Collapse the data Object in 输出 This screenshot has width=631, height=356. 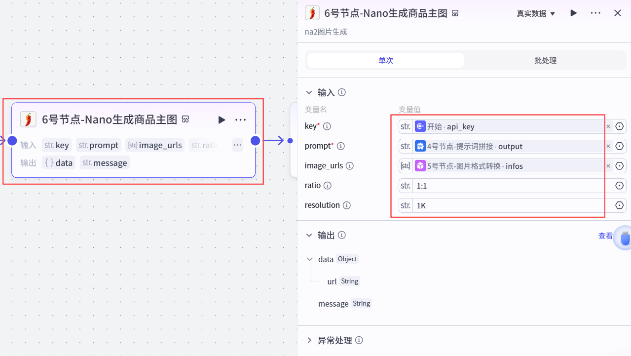click(x=310, y=259)
